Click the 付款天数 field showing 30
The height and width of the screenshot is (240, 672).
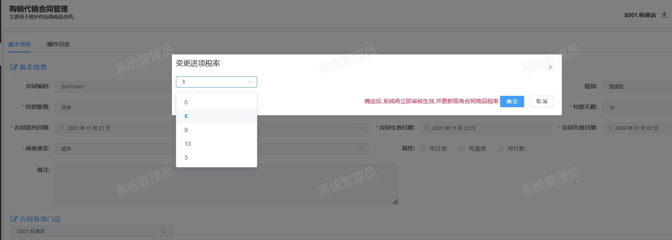tap(637, 107)
